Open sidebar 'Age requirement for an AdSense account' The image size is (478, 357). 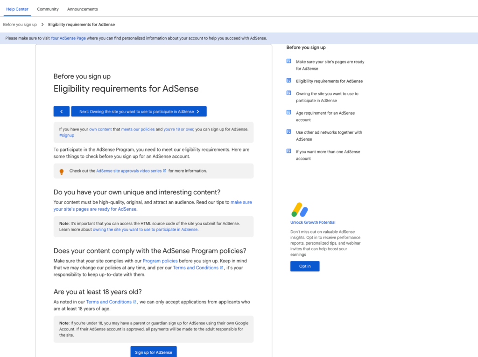pyautogui.click(x=325, y=117)
